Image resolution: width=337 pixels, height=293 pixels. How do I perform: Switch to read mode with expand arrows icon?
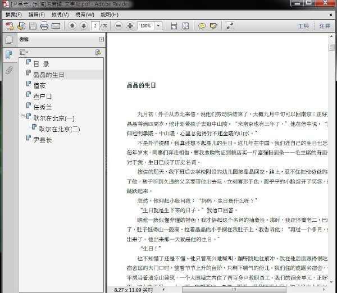(x=230, y=26)
